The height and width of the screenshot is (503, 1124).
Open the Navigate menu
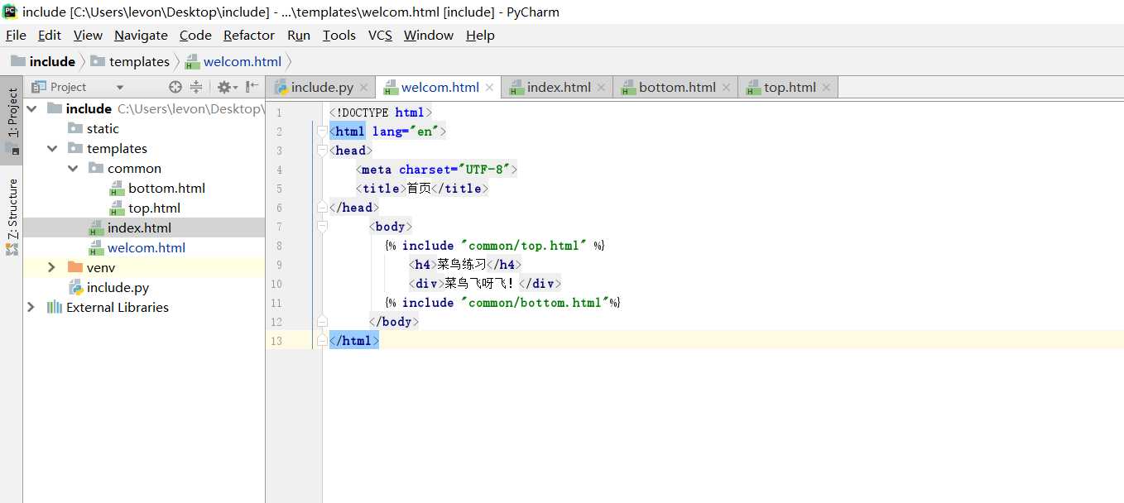coord(141,35)
